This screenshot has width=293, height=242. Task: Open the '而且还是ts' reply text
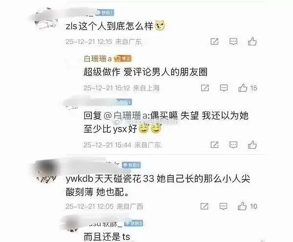[x=106, y=237]
